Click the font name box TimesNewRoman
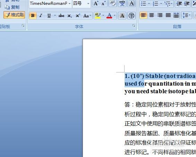 pos(49,3)
